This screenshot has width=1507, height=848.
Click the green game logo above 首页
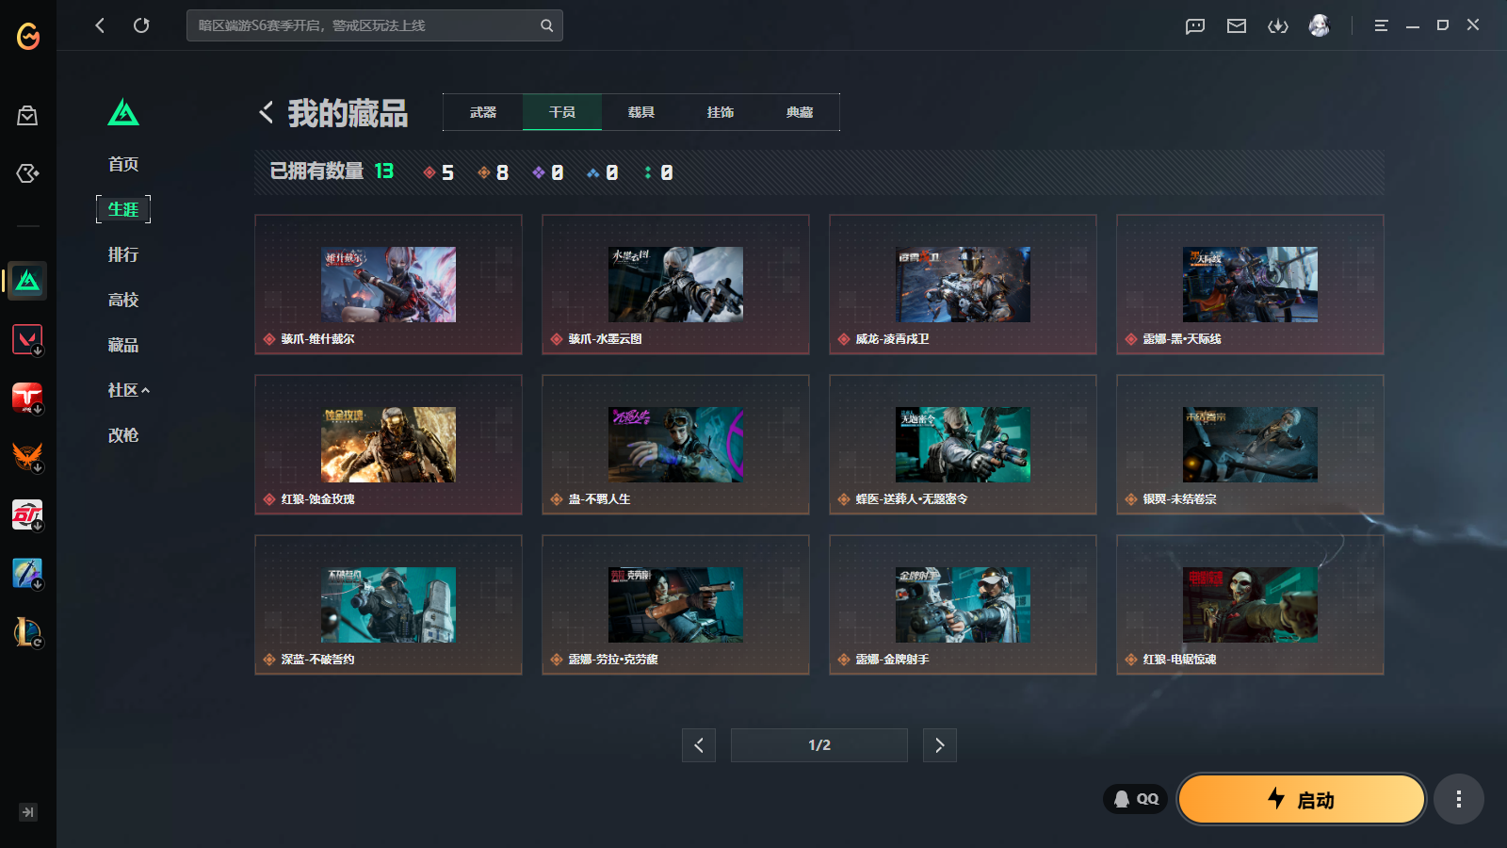pyautogui.click(x=123, y=113)
